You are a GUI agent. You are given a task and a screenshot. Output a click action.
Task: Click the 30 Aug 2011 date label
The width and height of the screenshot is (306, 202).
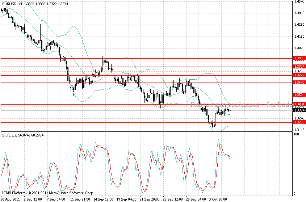tap(10, 199)
